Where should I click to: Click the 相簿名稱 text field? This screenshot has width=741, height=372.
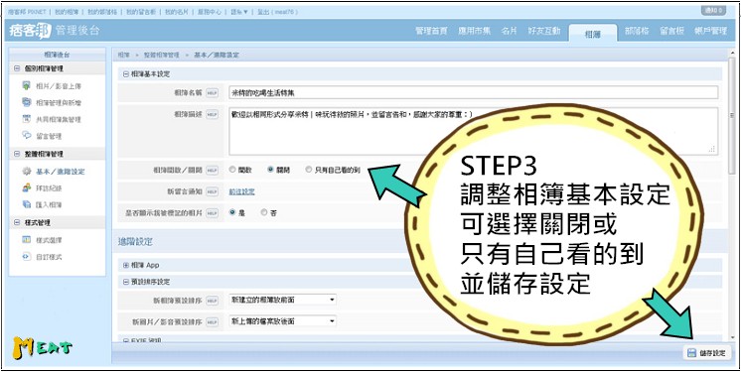pos(474,92)
